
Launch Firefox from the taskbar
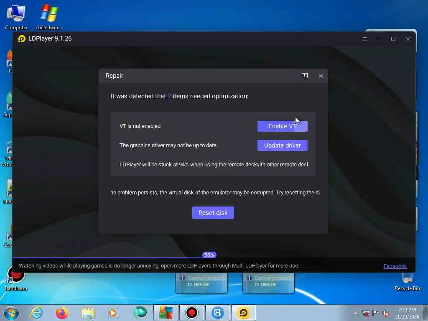tap(62, 313)
